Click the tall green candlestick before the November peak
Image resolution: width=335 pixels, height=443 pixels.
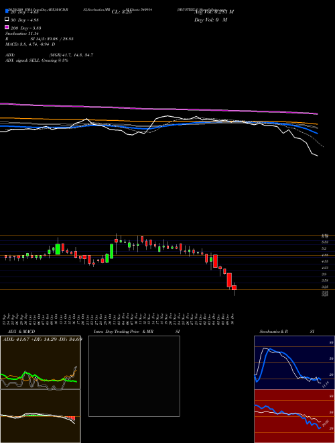[x=111, y=251]
